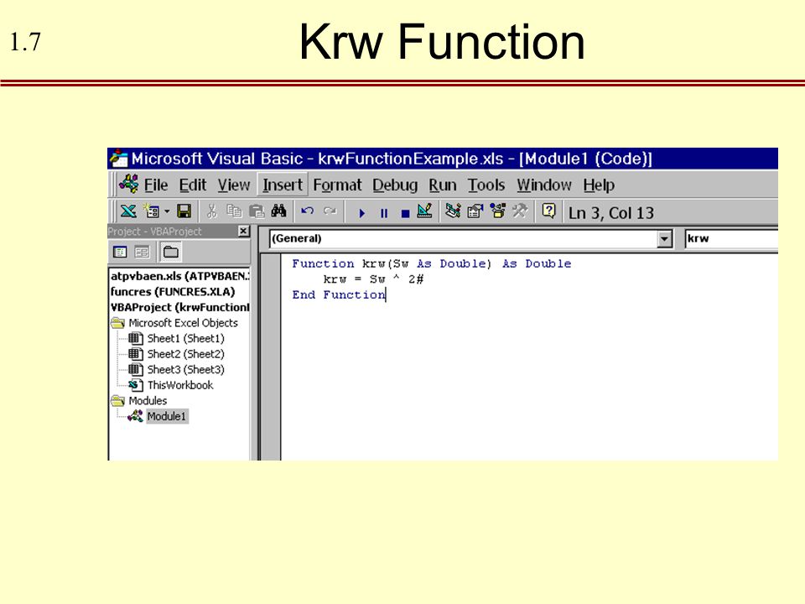Save the workbook with the floppy disk icon

pos(184,211)
